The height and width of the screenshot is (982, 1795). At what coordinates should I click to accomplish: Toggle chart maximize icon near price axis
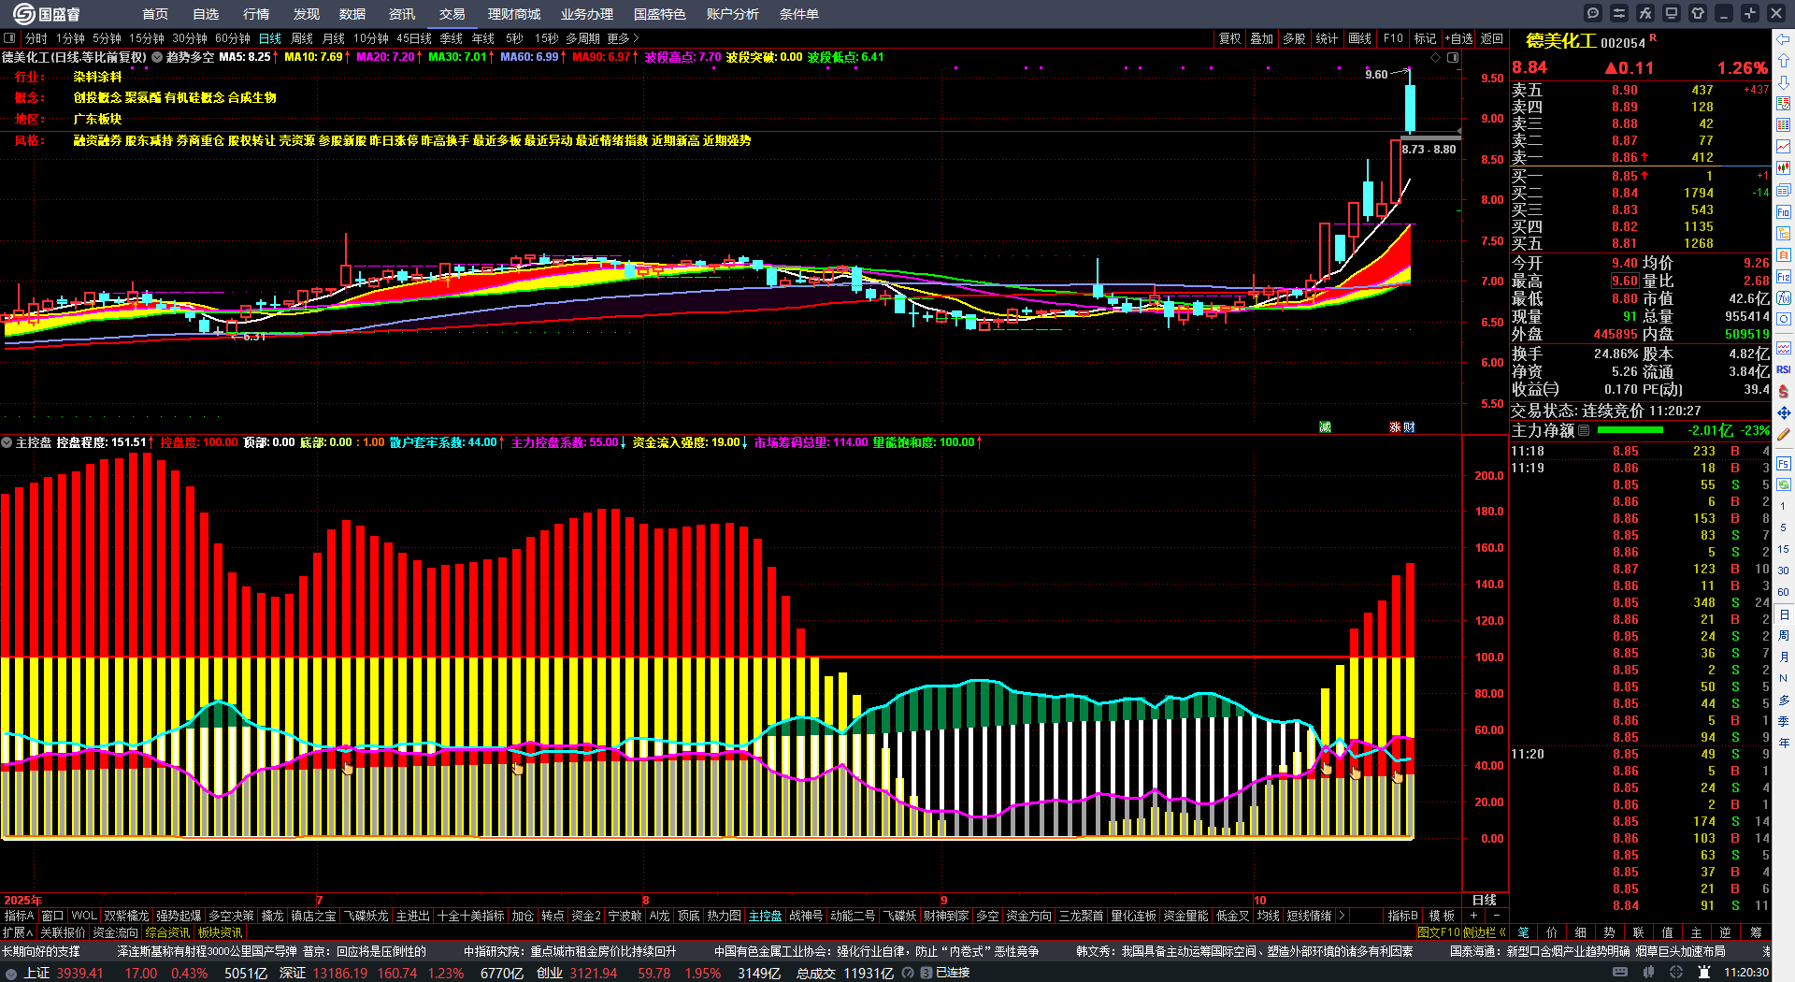tap(1453, 57)
